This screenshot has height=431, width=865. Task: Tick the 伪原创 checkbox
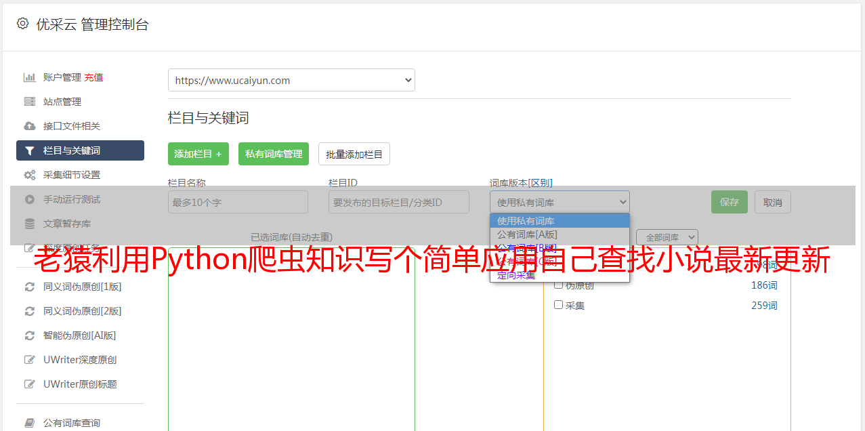[559, 285]
